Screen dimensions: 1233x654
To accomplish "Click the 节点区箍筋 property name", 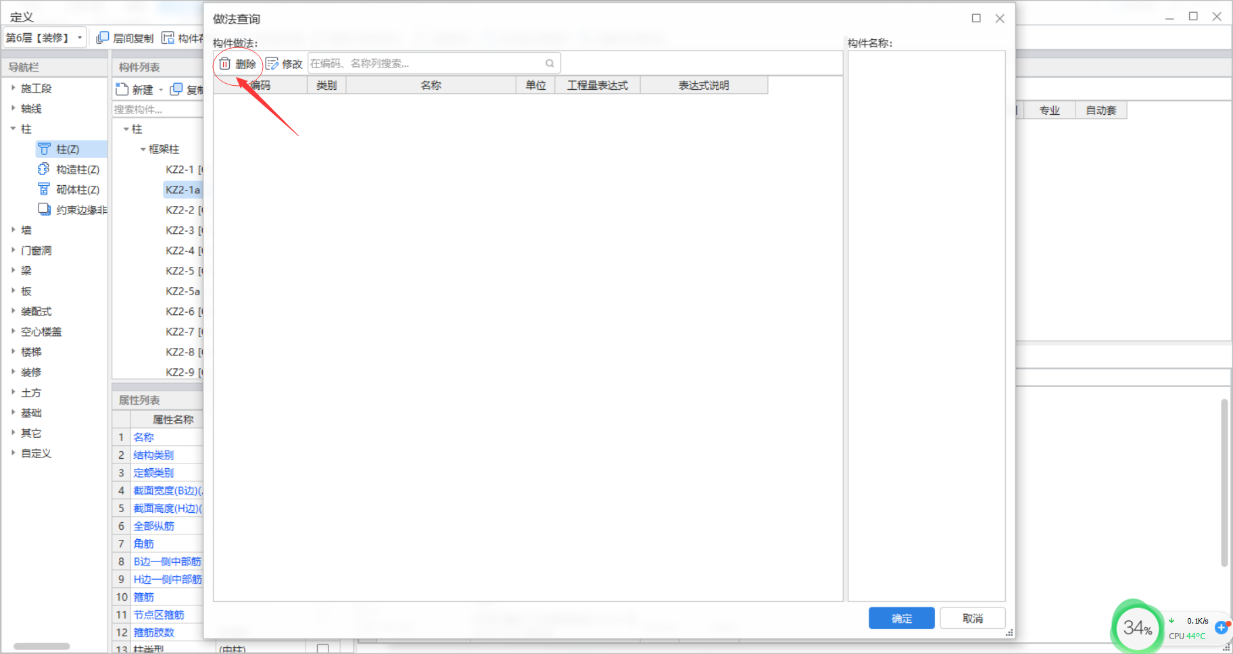I will coord(159,615).
